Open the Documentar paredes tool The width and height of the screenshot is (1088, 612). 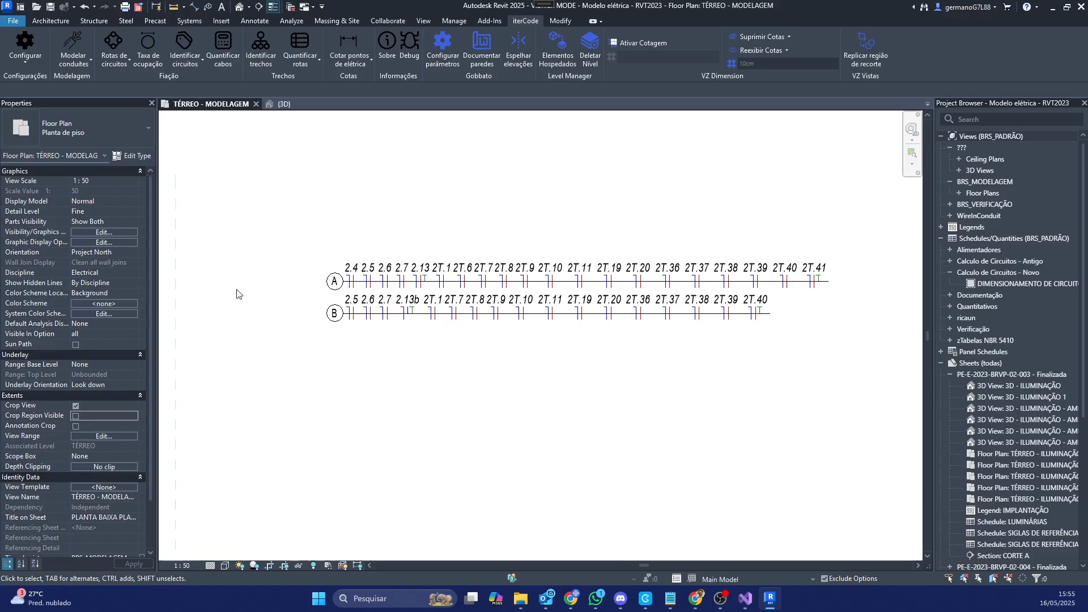coord(481,41)
